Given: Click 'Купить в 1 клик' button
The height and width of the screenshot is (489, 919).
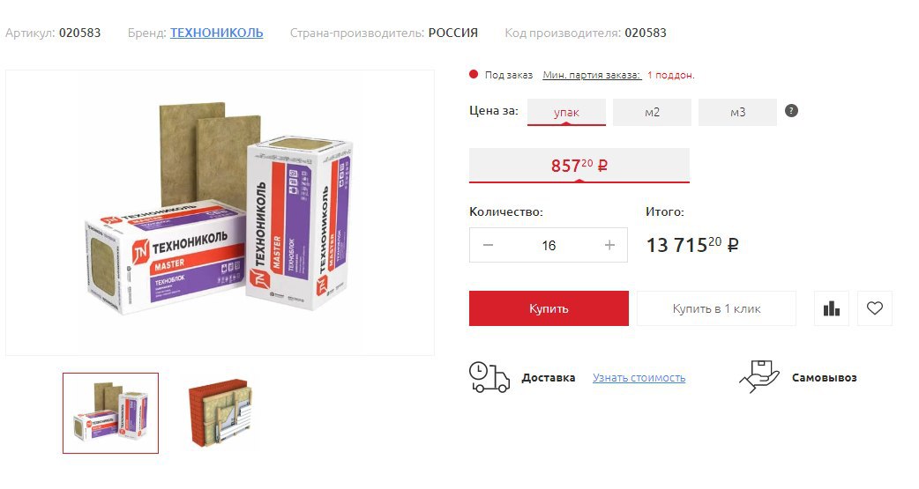Looking at the screenshot, I should pyautogui.click(x=716, y=308).
